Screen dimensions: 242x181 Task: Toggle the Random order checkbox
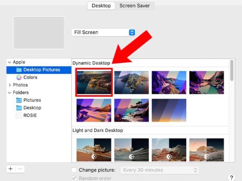(74, 178)
